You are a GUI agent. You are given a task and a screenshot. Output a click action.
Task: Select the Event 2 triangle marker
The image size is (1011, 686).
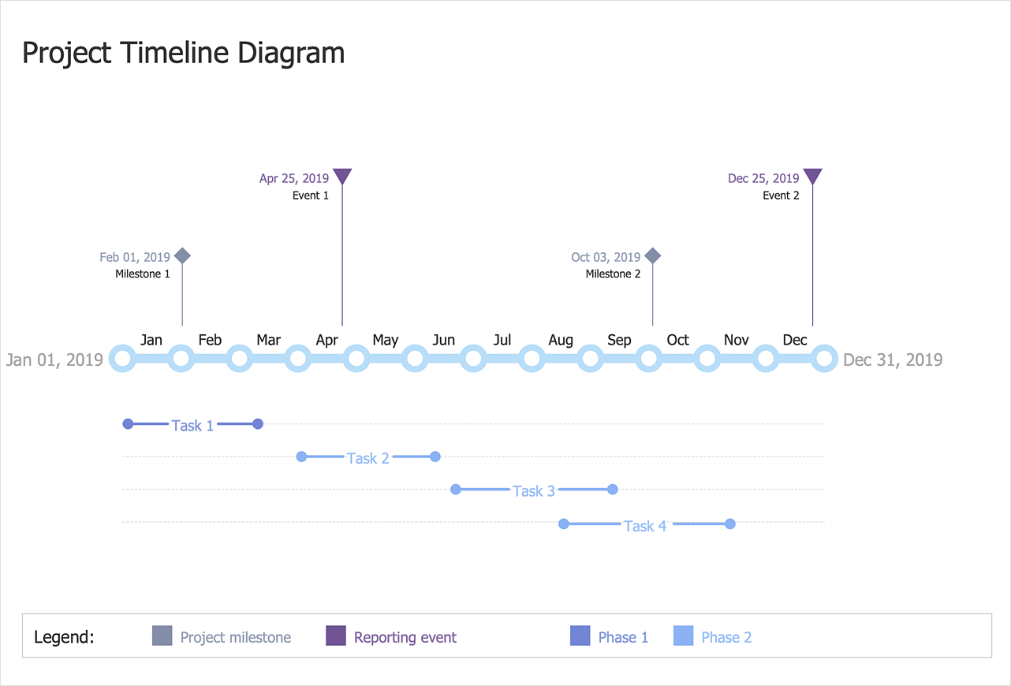pos(812,176)
